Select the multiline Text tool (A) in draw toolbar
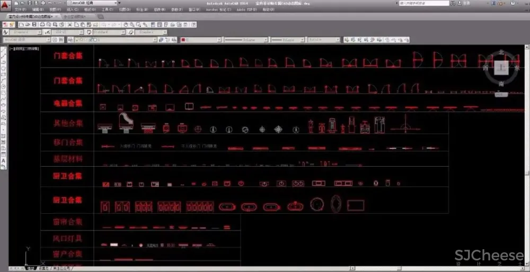The width and height of the screenshot is (530, 272). (4, 161)
